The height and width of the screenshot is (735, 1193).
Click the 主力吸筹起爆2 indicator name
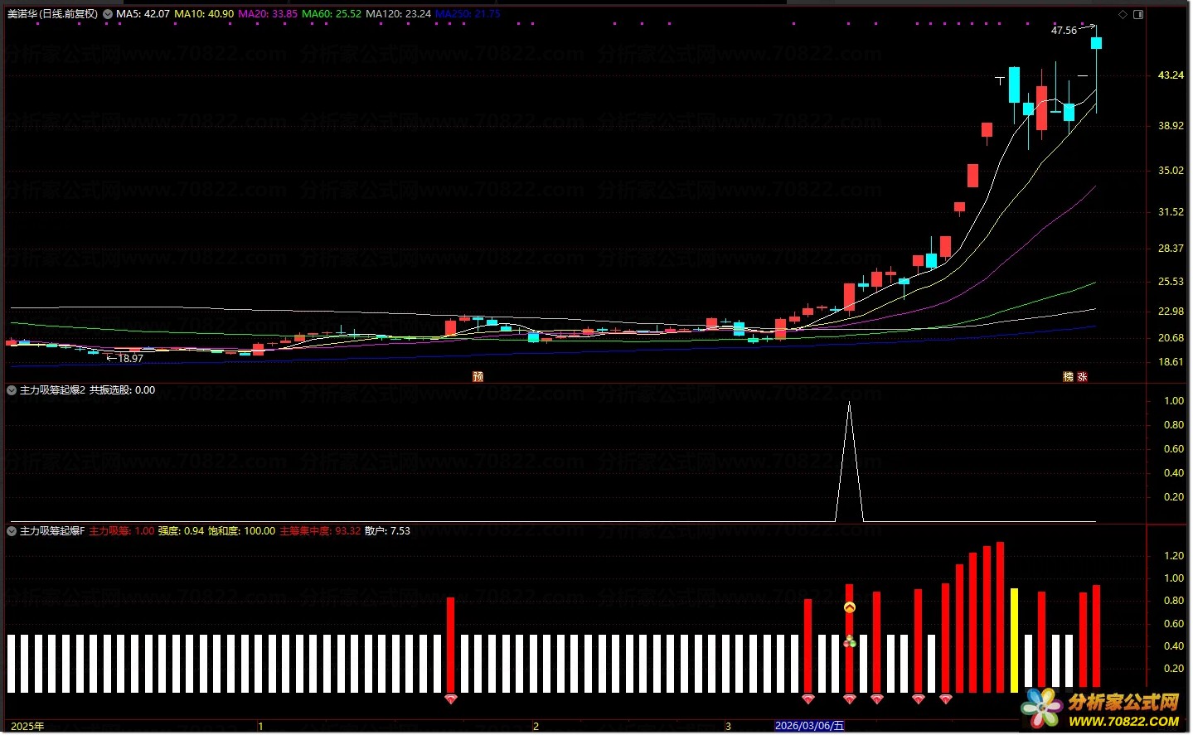[52, 390]
